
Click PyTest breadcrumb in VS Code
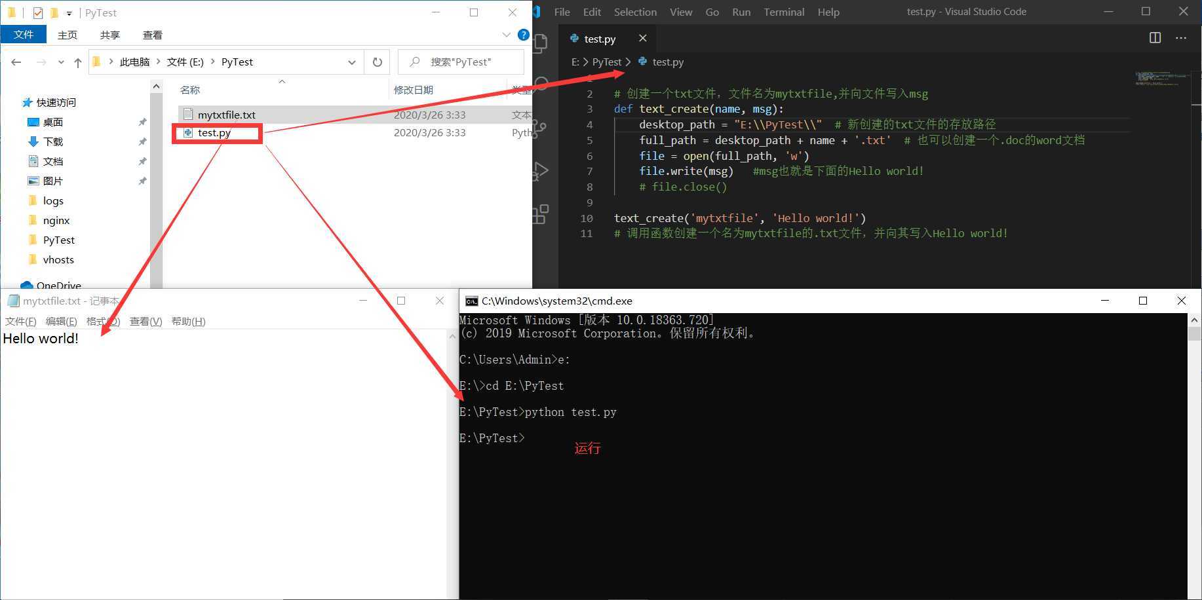tap(606, 62)
